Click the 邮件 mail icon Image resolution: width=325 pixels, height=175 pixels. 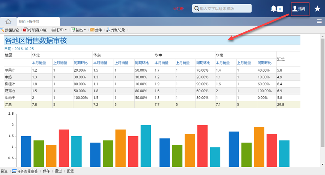pos(96,30)
